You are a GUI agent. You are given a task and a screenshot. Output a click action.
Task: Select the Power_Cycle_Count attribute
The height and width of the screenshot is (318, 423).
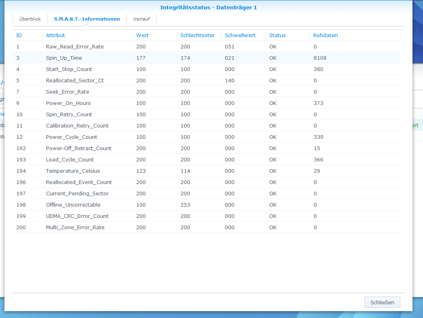[71, 137]
